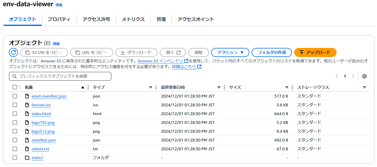Image resolution: width=377 pixels, height=167 pixels.
Task: Check the logo512.png row checkbox
Action: point(15,131)
